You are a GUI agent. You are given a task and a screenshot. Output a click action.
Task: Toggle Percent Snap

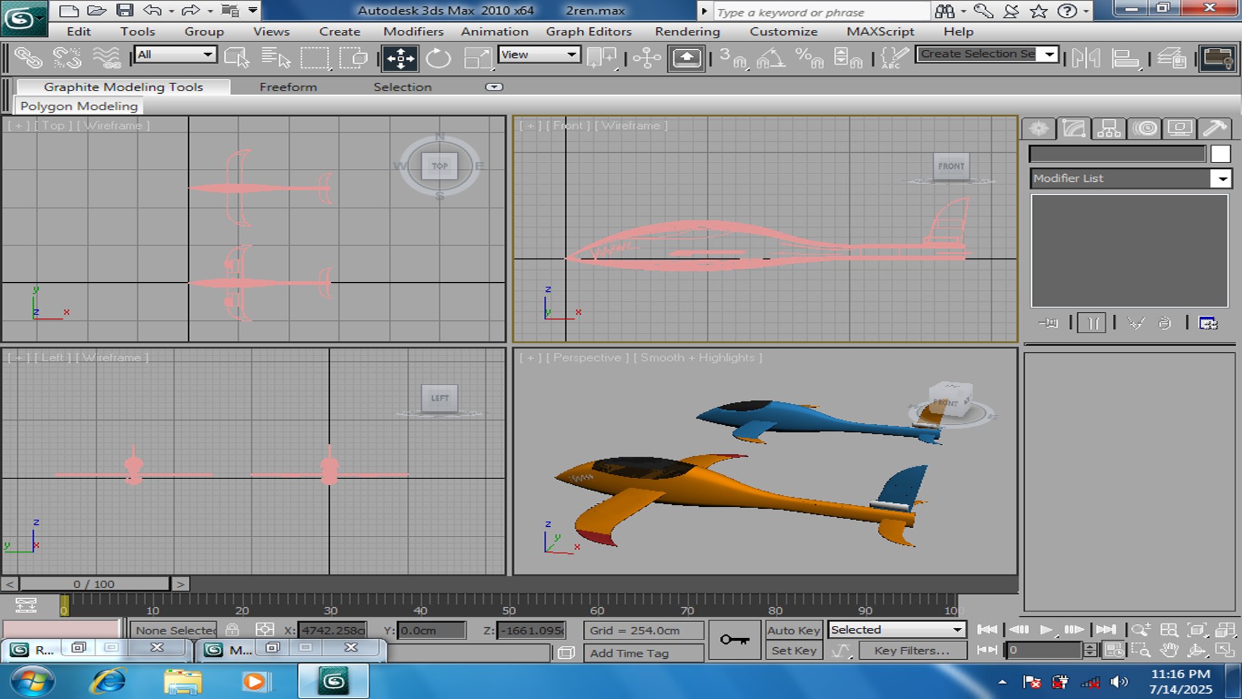809,58
